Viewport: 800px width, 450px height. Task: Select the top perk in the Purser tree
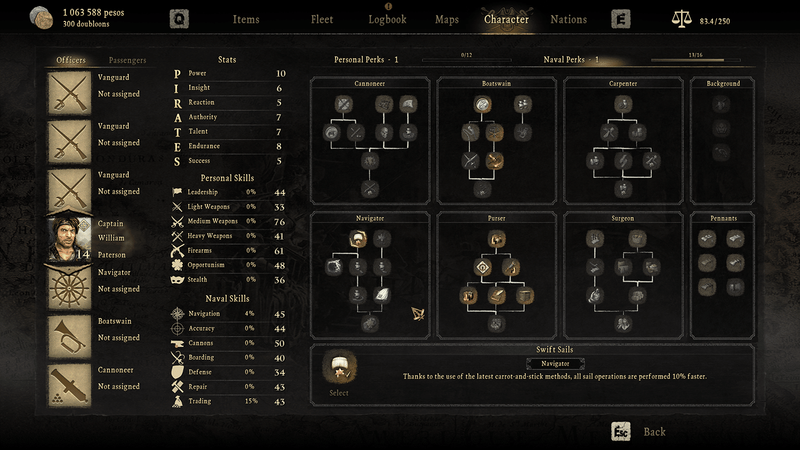pos(497,239)
